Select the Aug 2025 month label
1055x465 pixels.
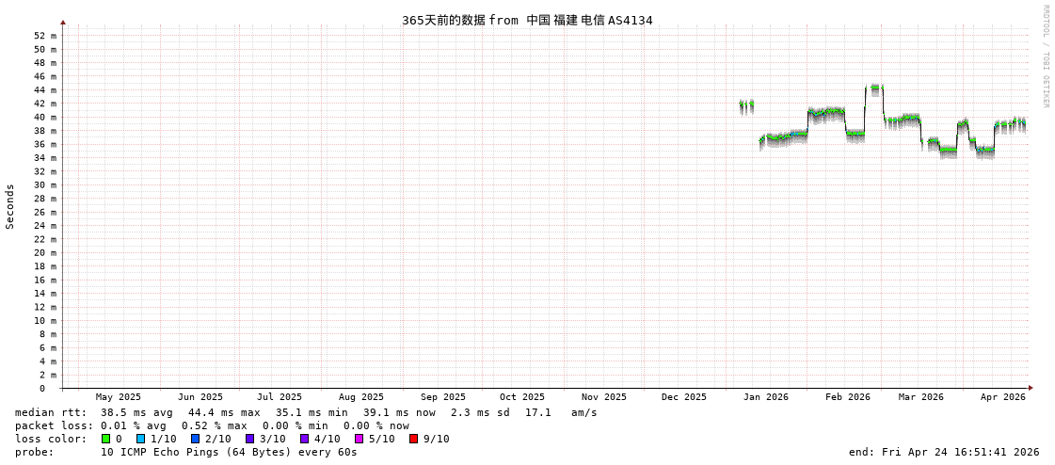click(361, 397)
